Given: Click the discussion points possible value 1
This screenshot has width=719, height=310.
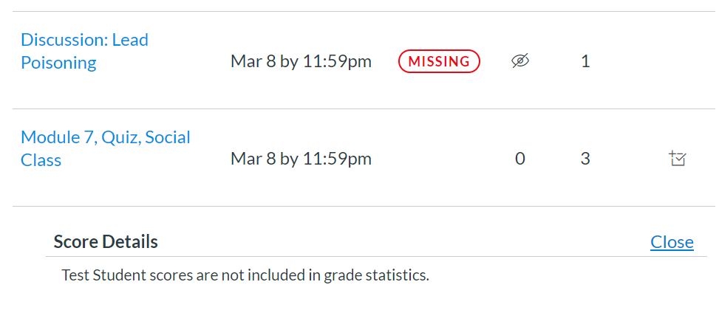Looking at the screenshot, I should click(x=585, y=61).
